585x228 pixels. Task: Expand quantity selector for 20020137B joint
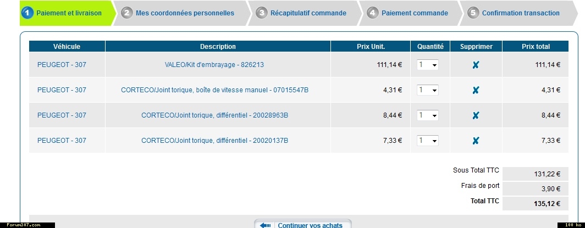(x=428, y=141)
